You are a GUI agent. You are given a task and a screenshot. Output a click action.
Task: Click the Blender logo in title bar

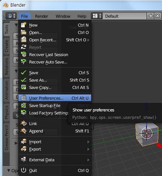(6, 5)
